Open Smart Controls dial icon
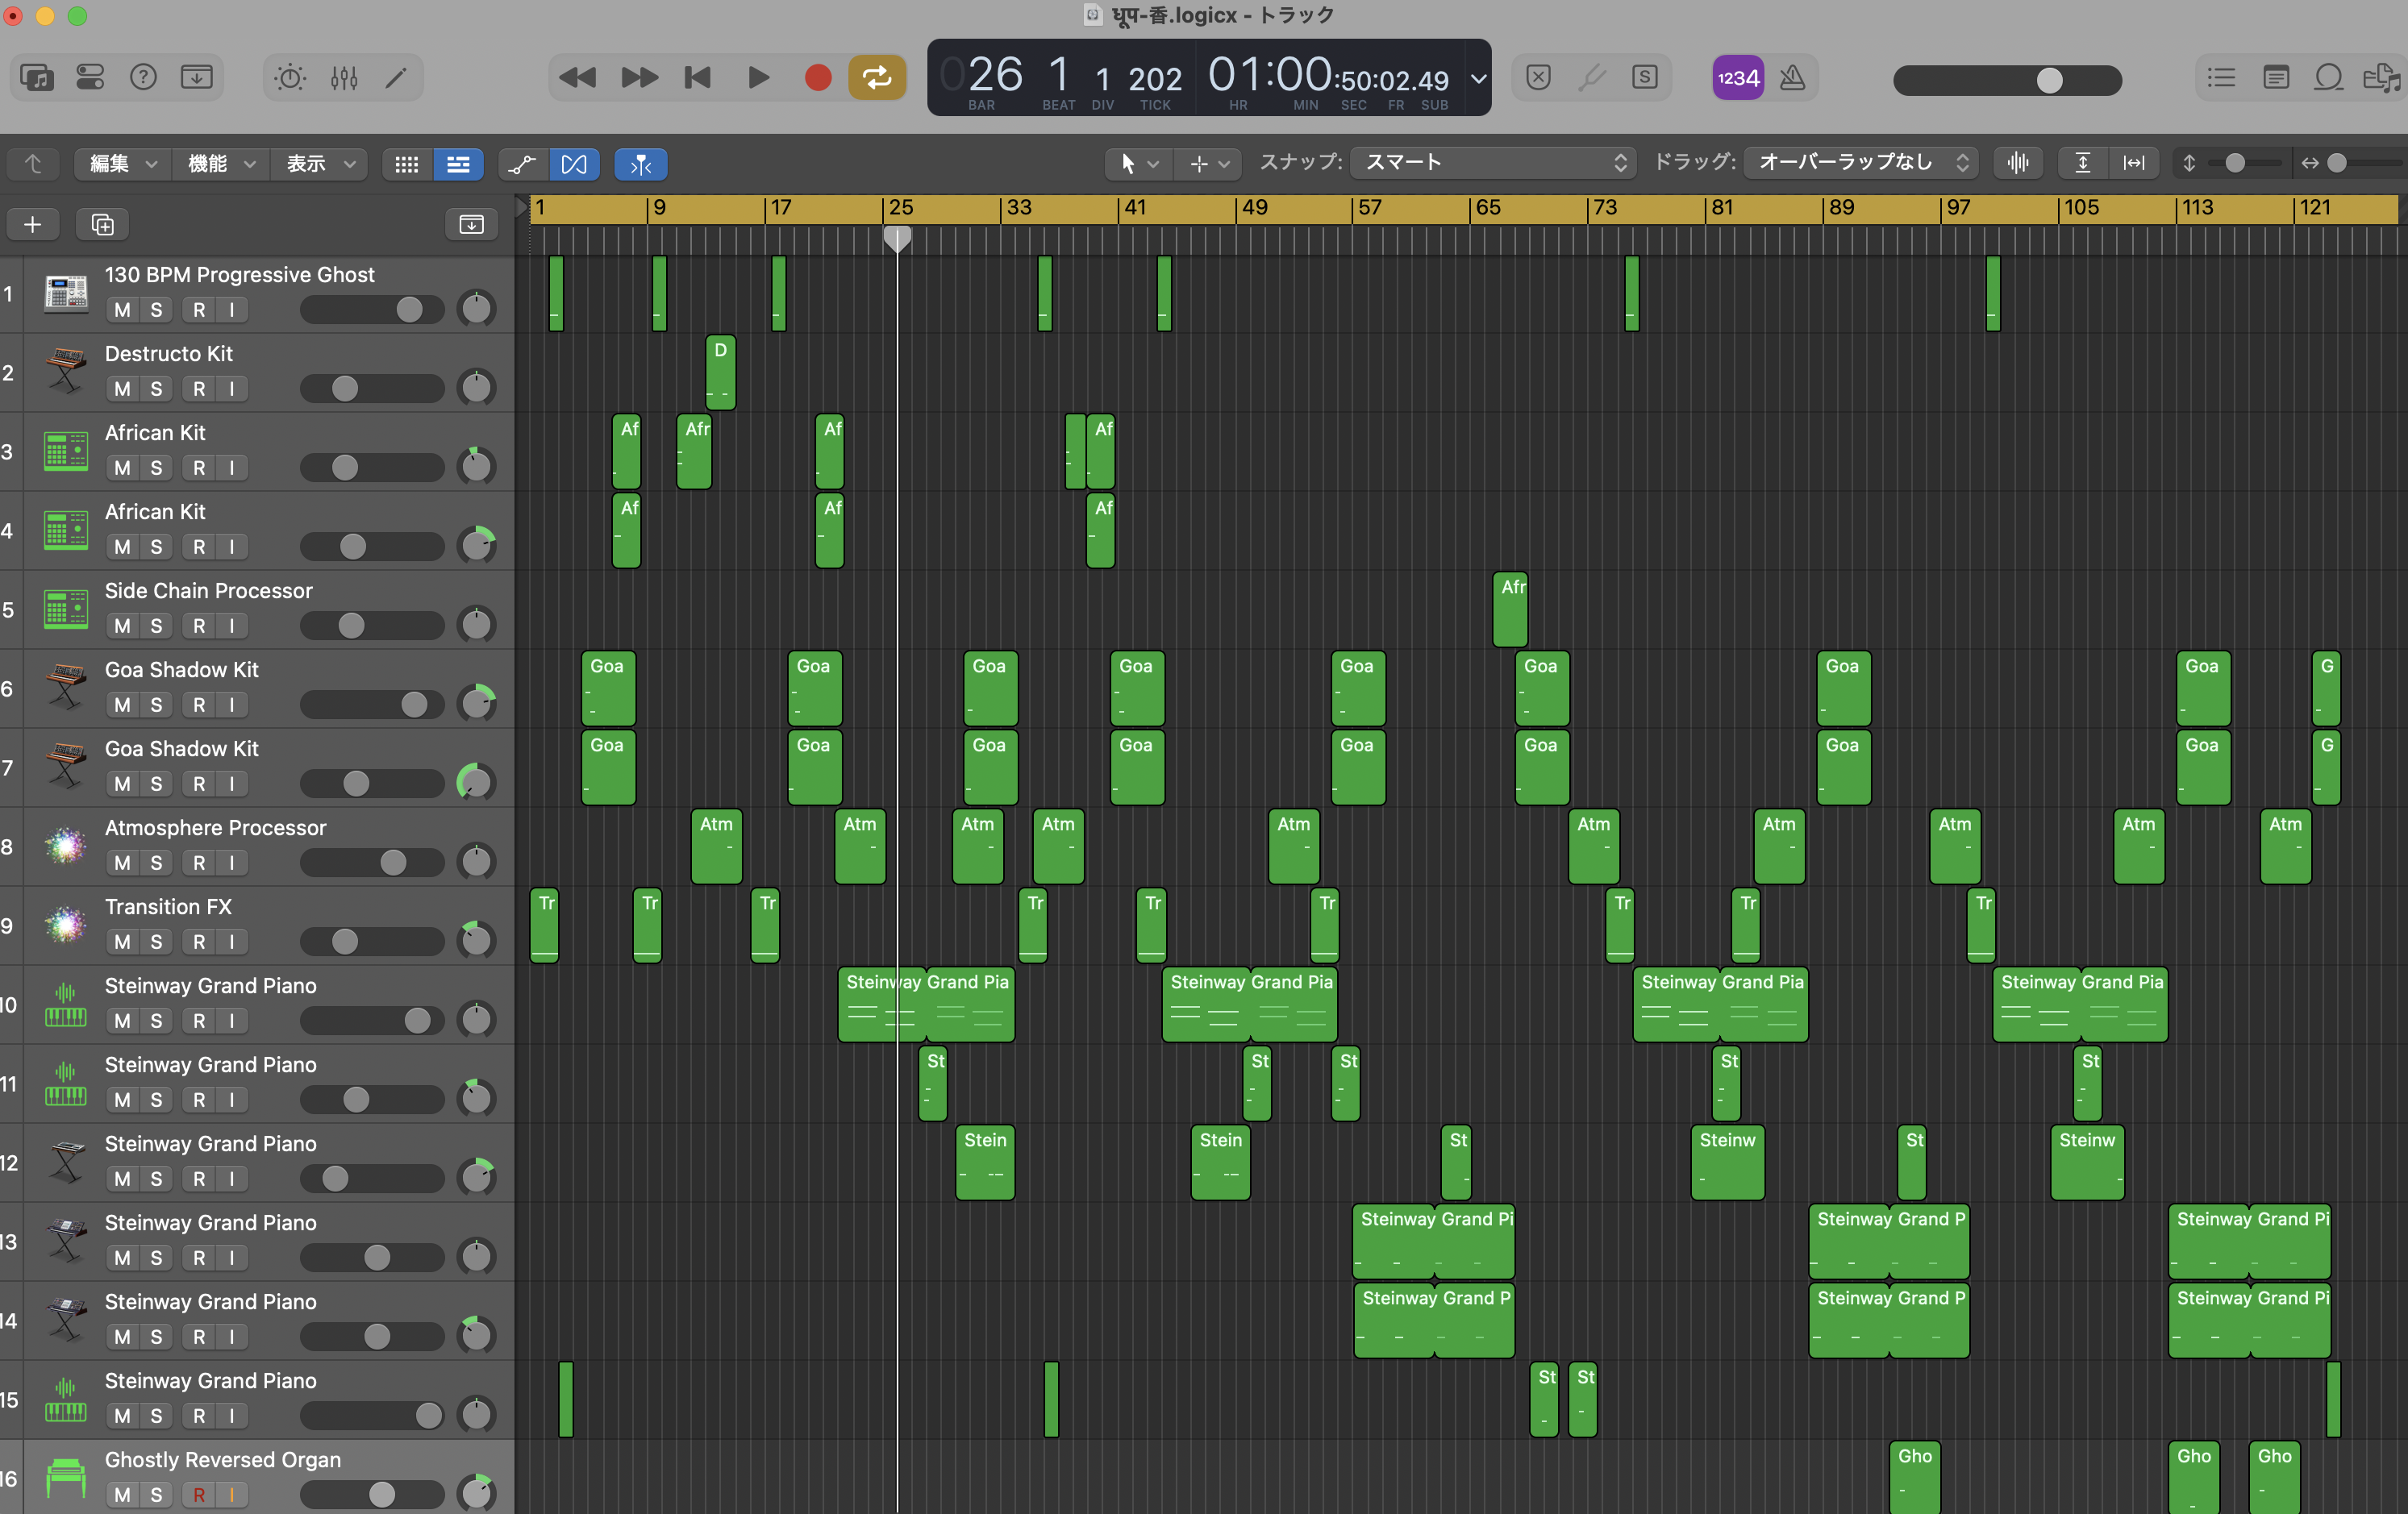Screen dimensions: 2408x1514 (290, 77)
